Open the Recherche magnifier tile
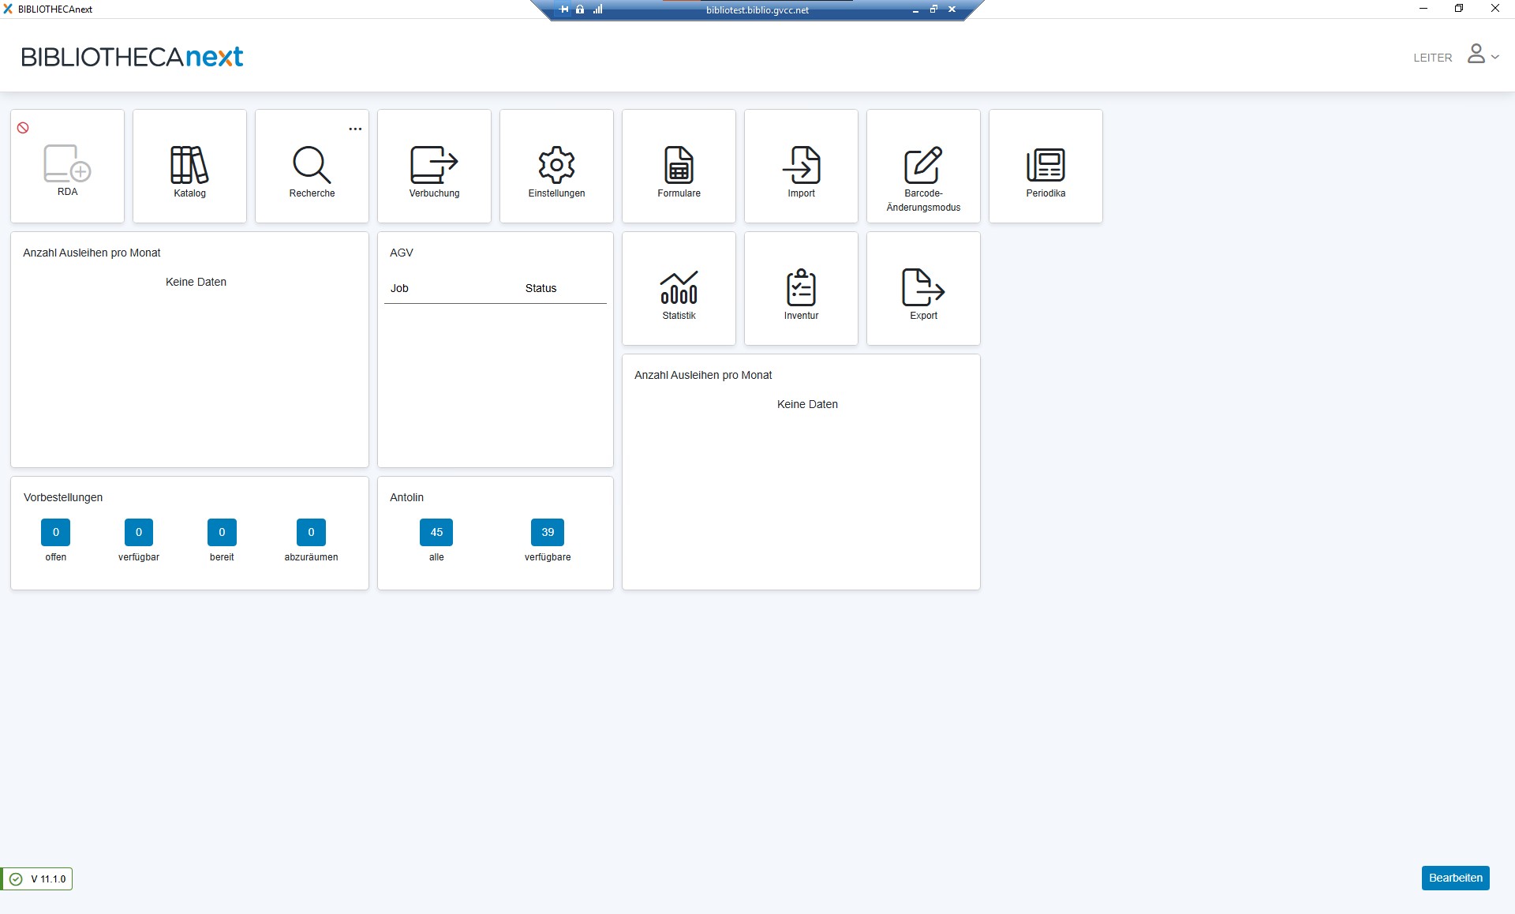The width and height of the screenshot is (1515, 914). (x=312, y=166)
